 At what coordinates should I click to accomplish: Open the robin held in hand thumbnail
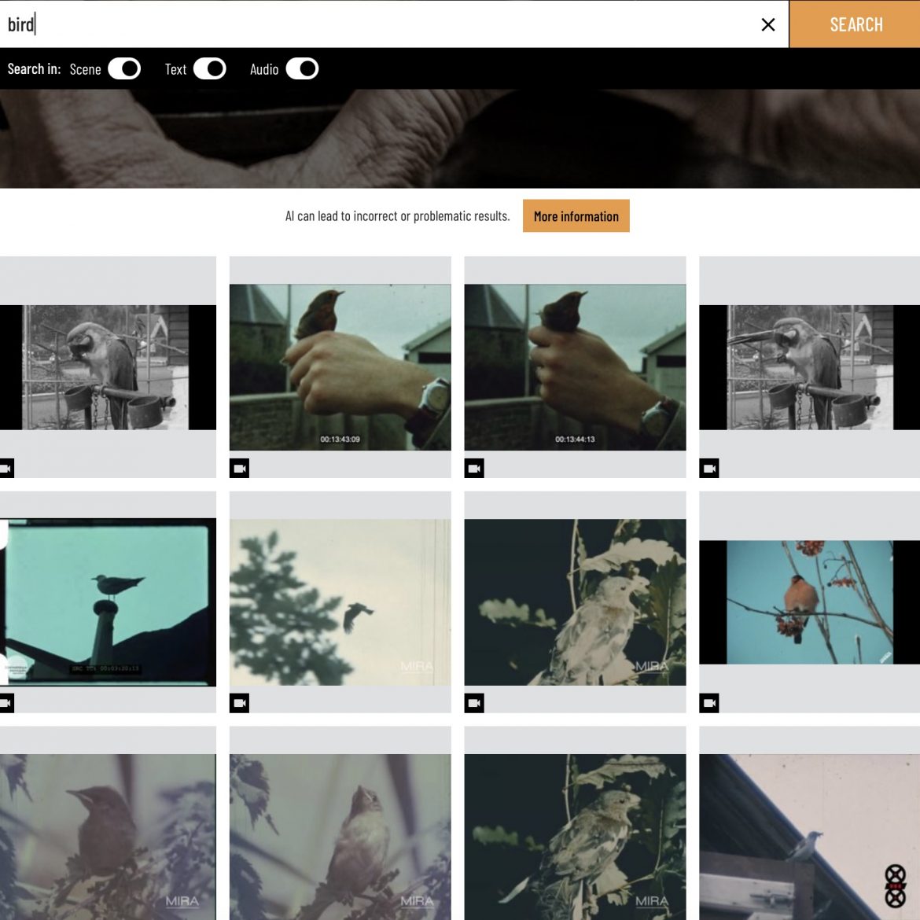[x=340, y=366]
